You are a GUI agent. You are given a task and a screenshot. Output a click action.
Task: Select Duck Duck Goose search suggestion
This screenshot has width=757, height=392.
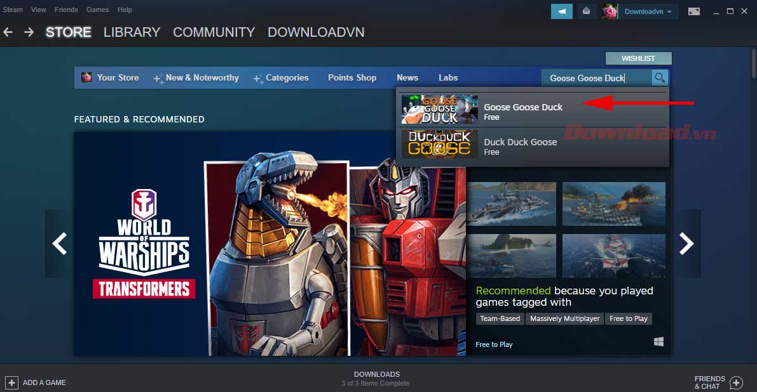[x=533, y=145]
